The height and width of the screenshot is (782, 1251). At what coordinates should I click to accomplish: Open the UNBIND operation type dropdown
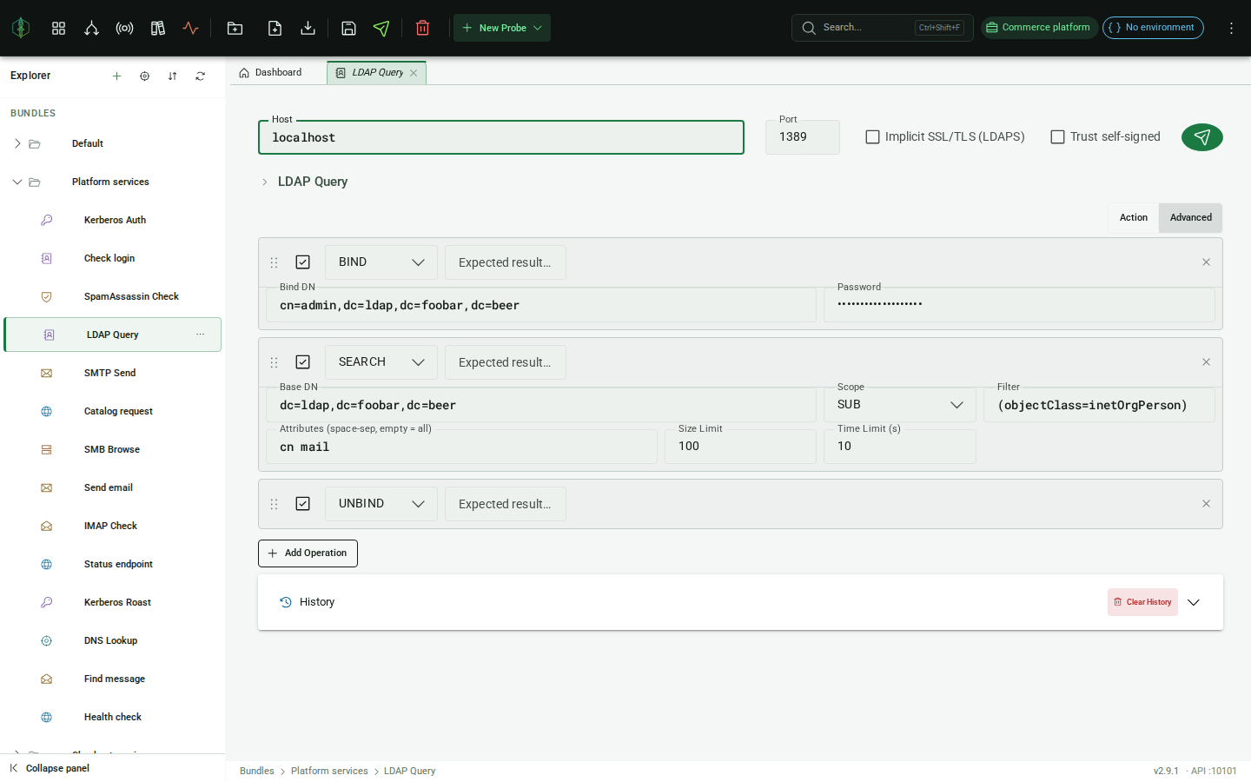point(381,504)
